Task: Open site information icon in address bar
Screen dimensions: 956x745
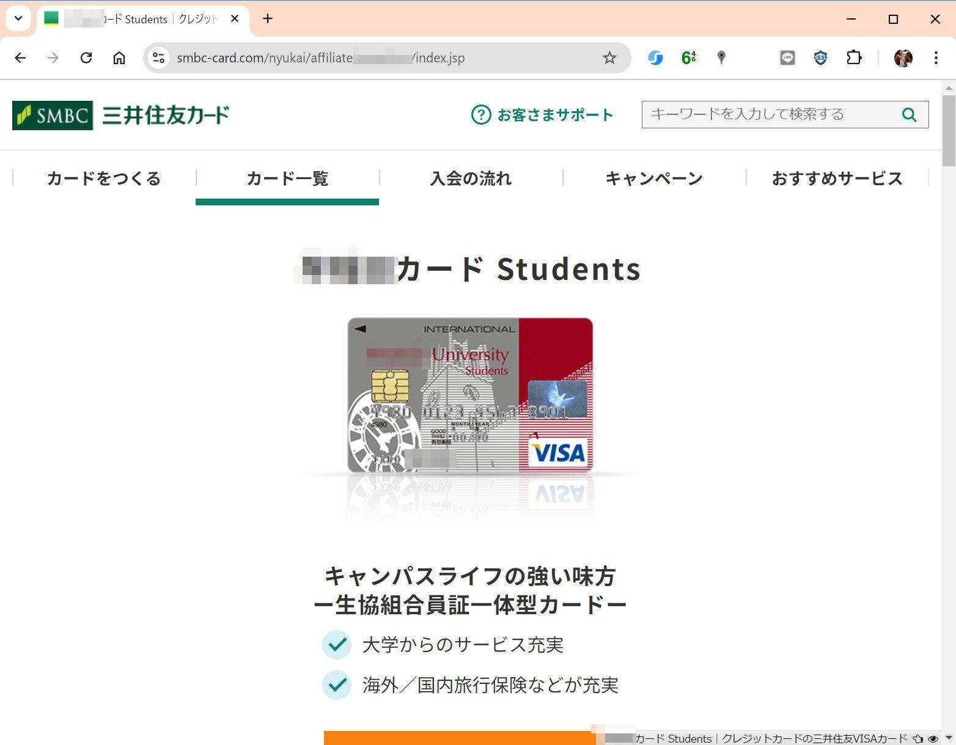Action: 159,58
